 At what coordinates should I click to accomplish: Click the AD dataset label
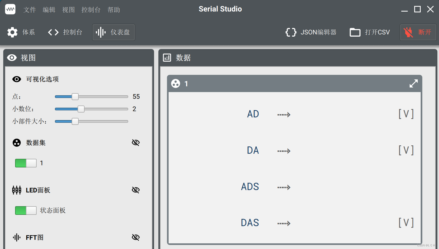click(x=253, y=114)
